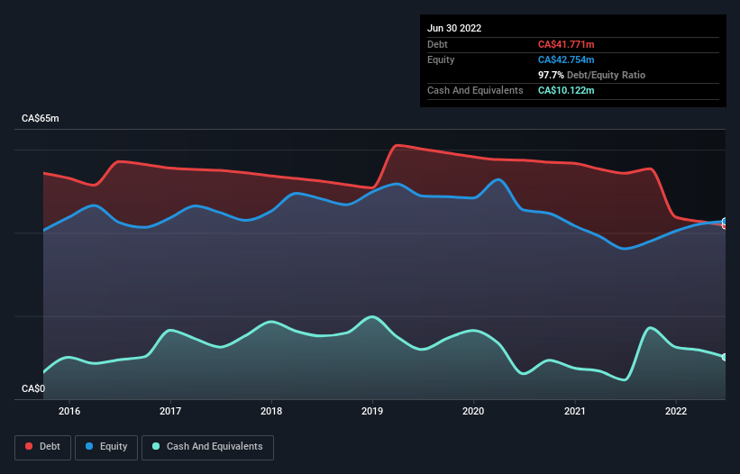Click the 97.7% Debt/Equity Ratio text
Viewport: 740px width, 474px height.
point(591,75)
